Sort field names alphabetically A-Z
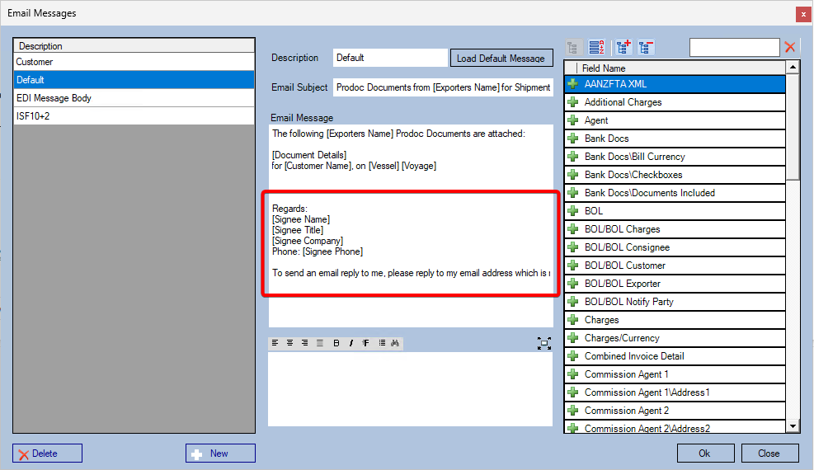Viewport: 814px width, 470px height. [x=596, y=48]
